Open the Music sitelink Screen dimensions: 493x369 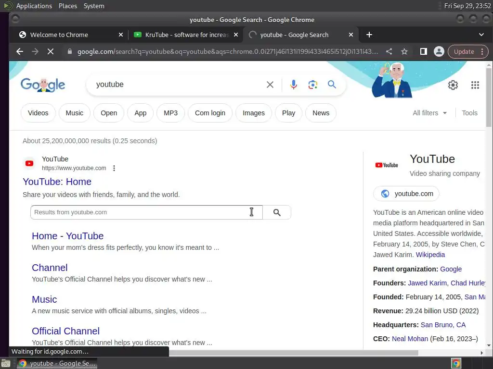click(x=44, y=299)
